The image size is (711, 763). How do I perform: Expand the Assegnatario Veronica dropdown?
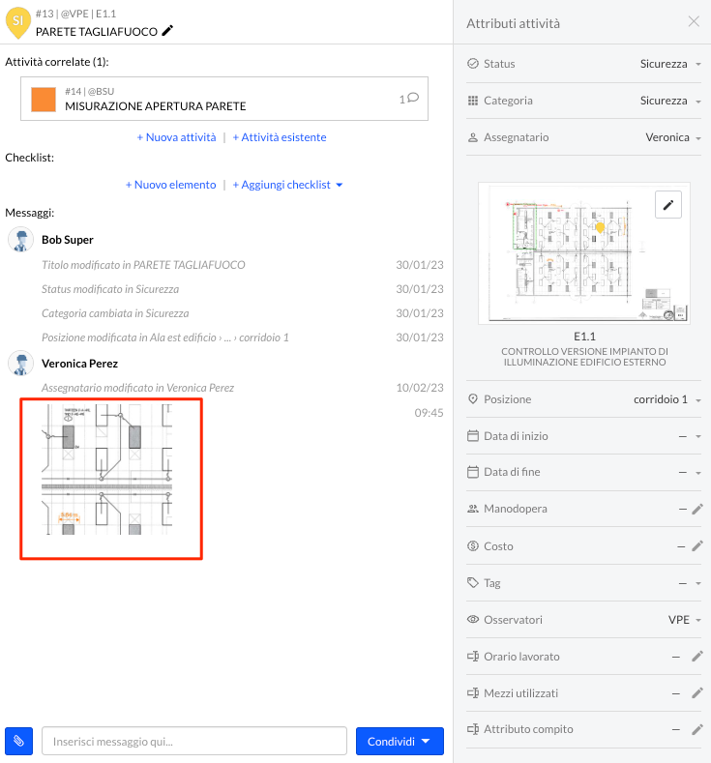click(x=673, y=137)
